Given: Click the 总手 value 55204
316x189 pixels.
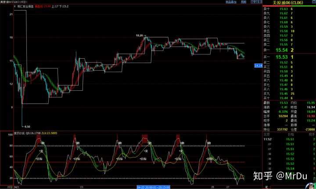Looking at the screenshot, I should tap(283, 116).
